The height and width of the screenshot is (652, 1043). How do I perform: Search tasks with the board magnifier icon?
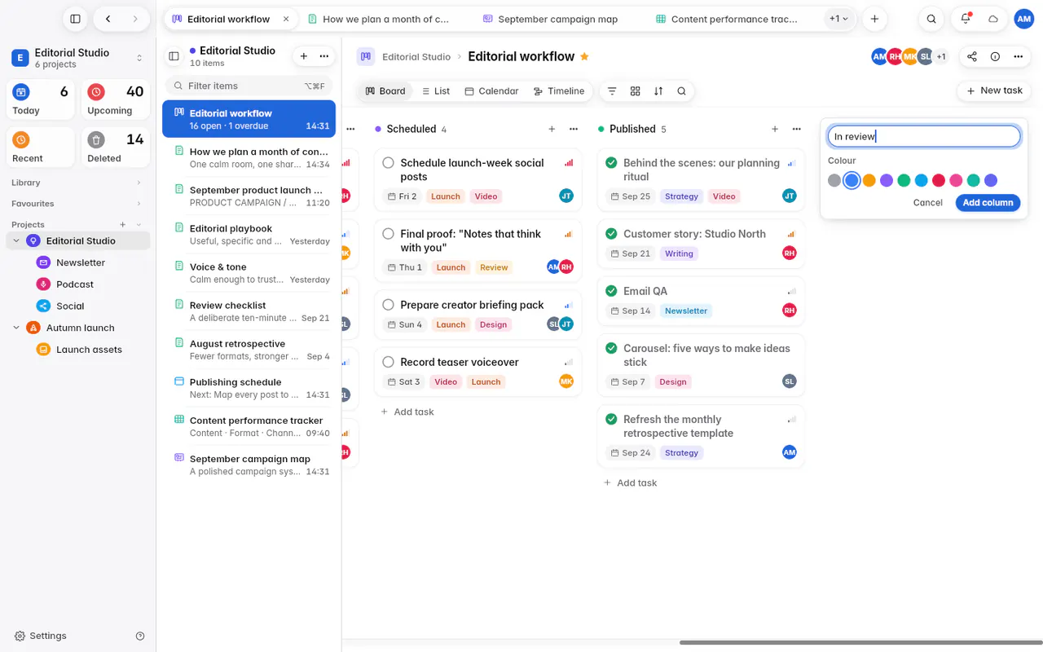(681, 91)
